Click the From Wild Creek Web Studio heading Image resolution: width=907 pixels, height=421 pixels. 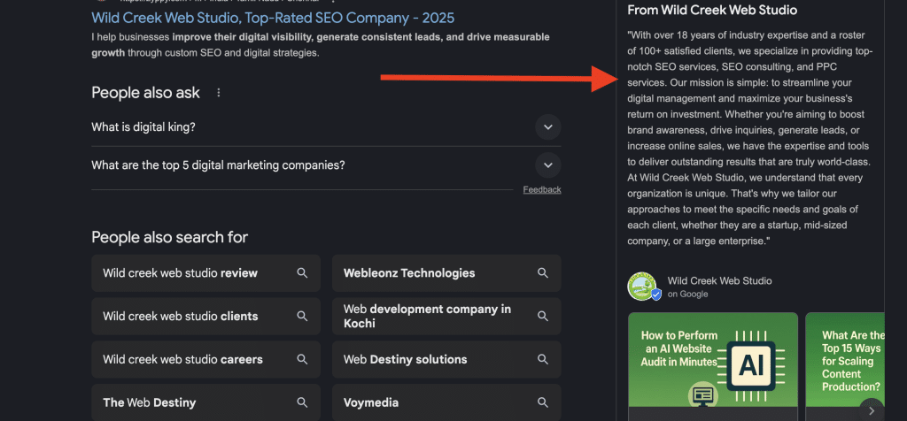click(712, 11)
